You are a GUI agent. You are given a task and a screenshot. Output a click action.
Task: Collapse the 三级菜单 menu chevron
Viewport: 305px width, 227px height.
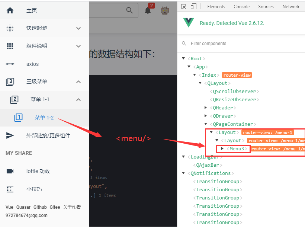(x=78, y=82)
